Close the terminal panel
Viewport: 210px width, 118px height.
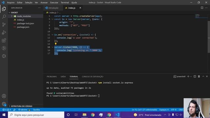(207, 76)
